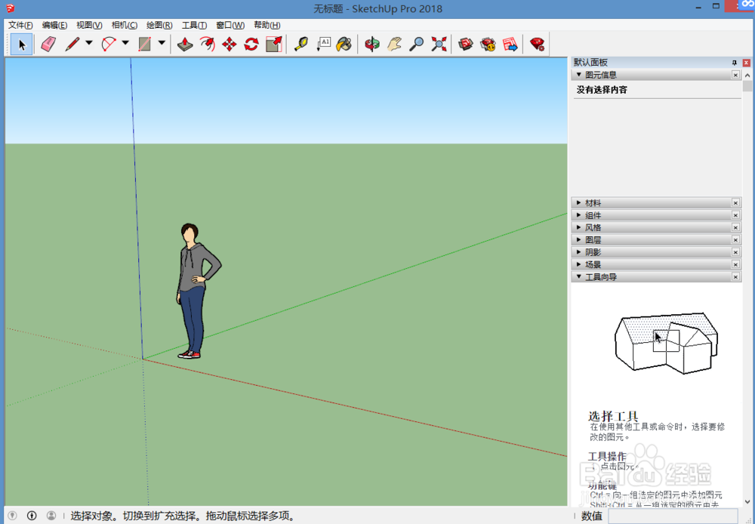Viewport: 755px width, 524px height.
Task: Open the 帮助(H) menu
Action: point(267,25)
